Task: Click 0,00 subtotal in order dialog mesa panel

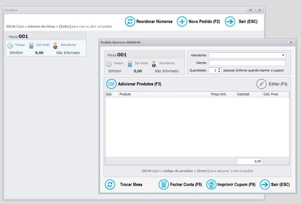Action: [138, 71]
